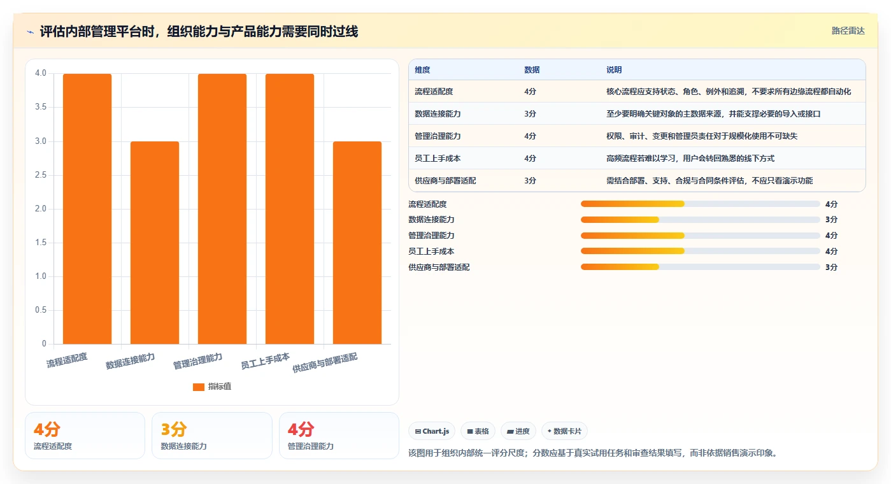Image resolution: width=891 pixels, height=484 pixels.
Task: Click the 路径雷达 tag in header
Action: pyautogui.click(x=848, y=31)
